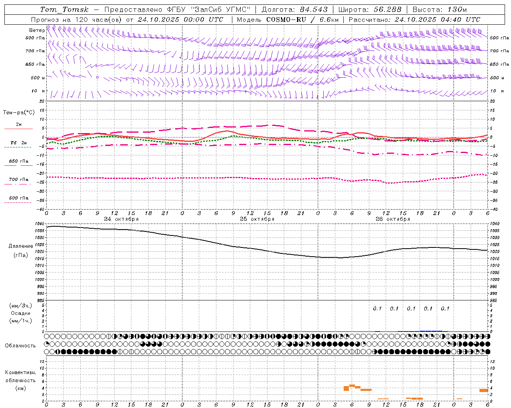
Task: Click the orange convective bar at the chart's right edge
Action: point(484,390)
